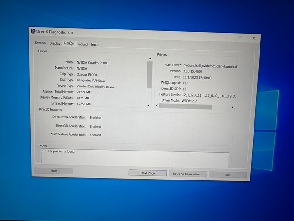
Task: Click the Drivers panel scroll left arrow
Action: (x=157, y=105)
